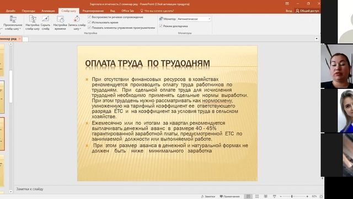353x199 pixels.
Task: Click the zoom slider handle
Action: [x=292, y=197]
